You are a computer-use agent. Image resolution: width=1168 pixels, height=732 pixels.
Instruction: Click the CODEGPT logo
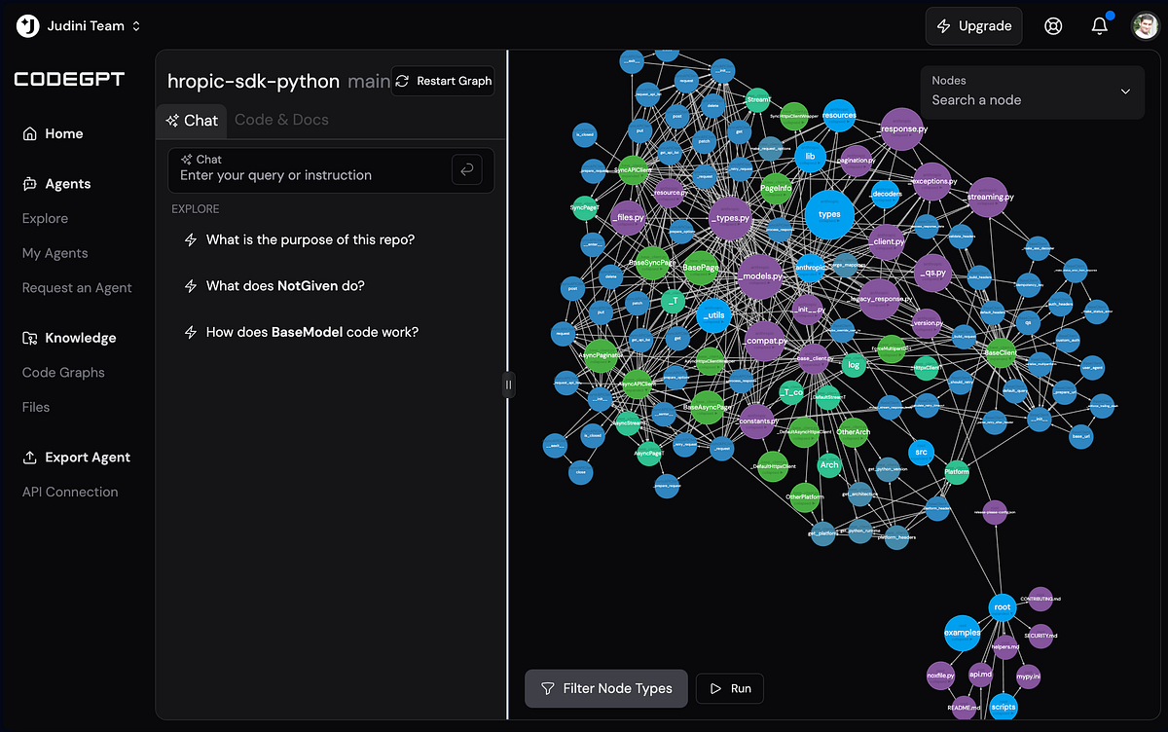(x=69, y=79)
